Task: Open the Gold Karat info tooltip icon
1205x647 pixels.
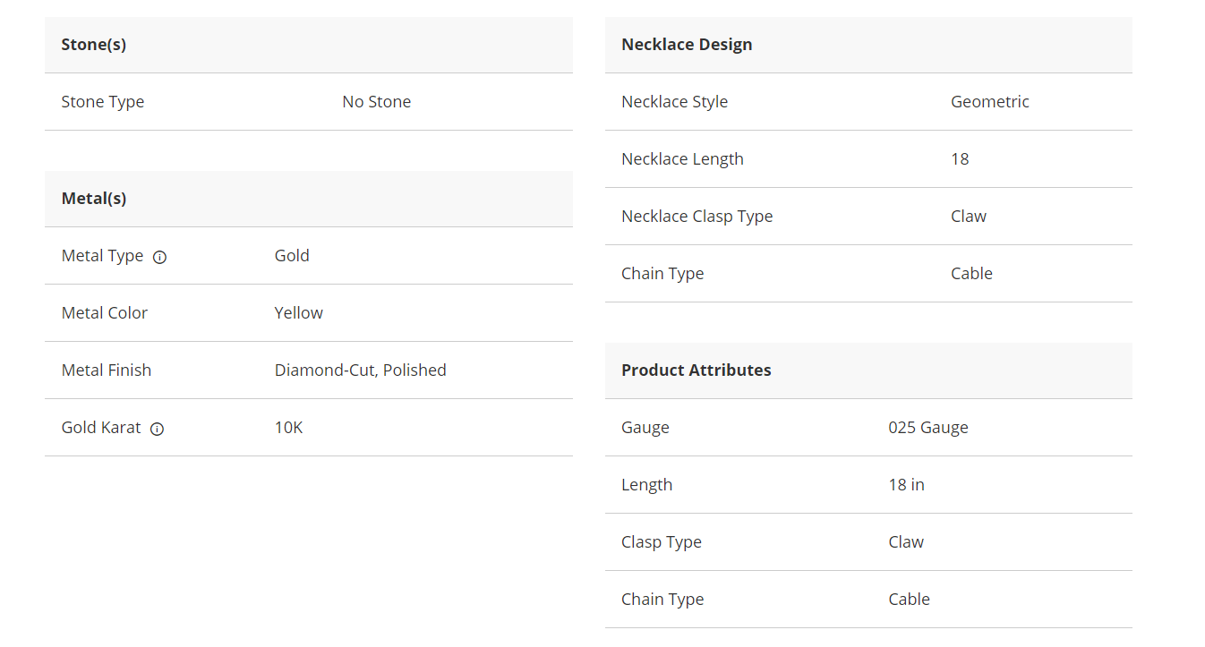Action: tap(157, 429)
